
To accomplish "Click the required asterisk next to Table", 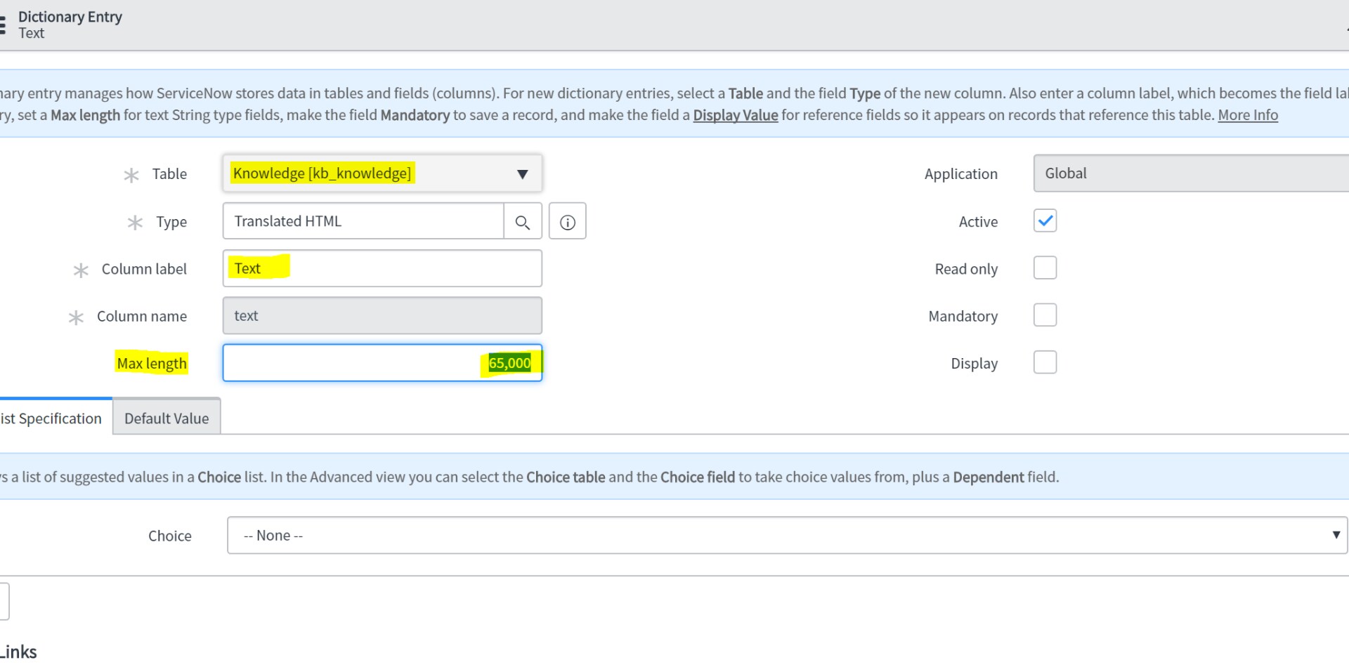I will point(131,175).
